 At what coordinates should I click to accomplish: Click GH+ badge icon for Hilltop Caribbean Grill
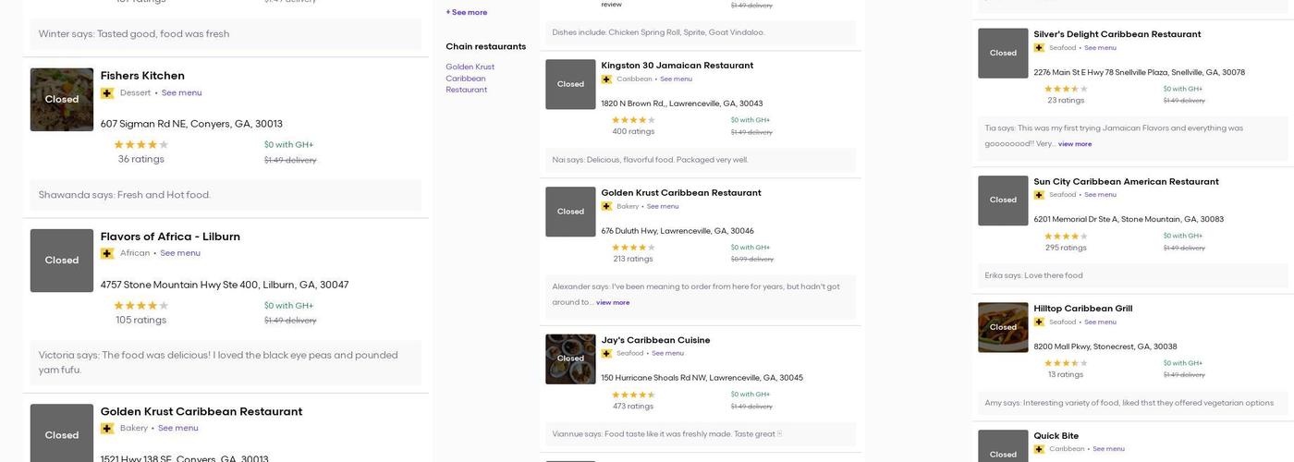click(1039, 322)
